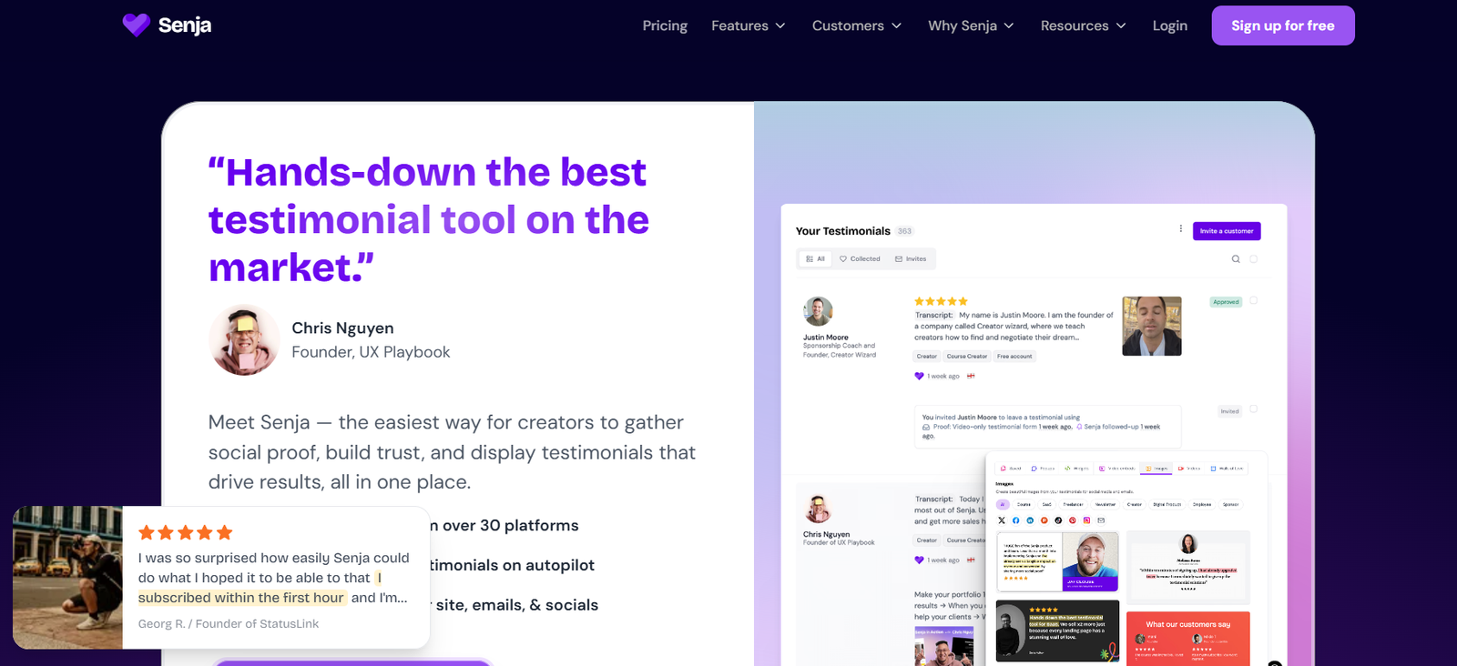Open the Resources dropdown in navigation

coord(1083,25)
